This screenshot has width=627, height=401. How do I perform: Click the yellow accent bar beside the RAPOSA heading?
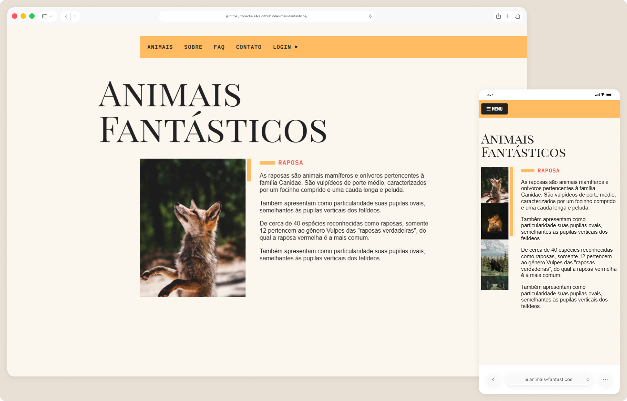tap(267, 163)
